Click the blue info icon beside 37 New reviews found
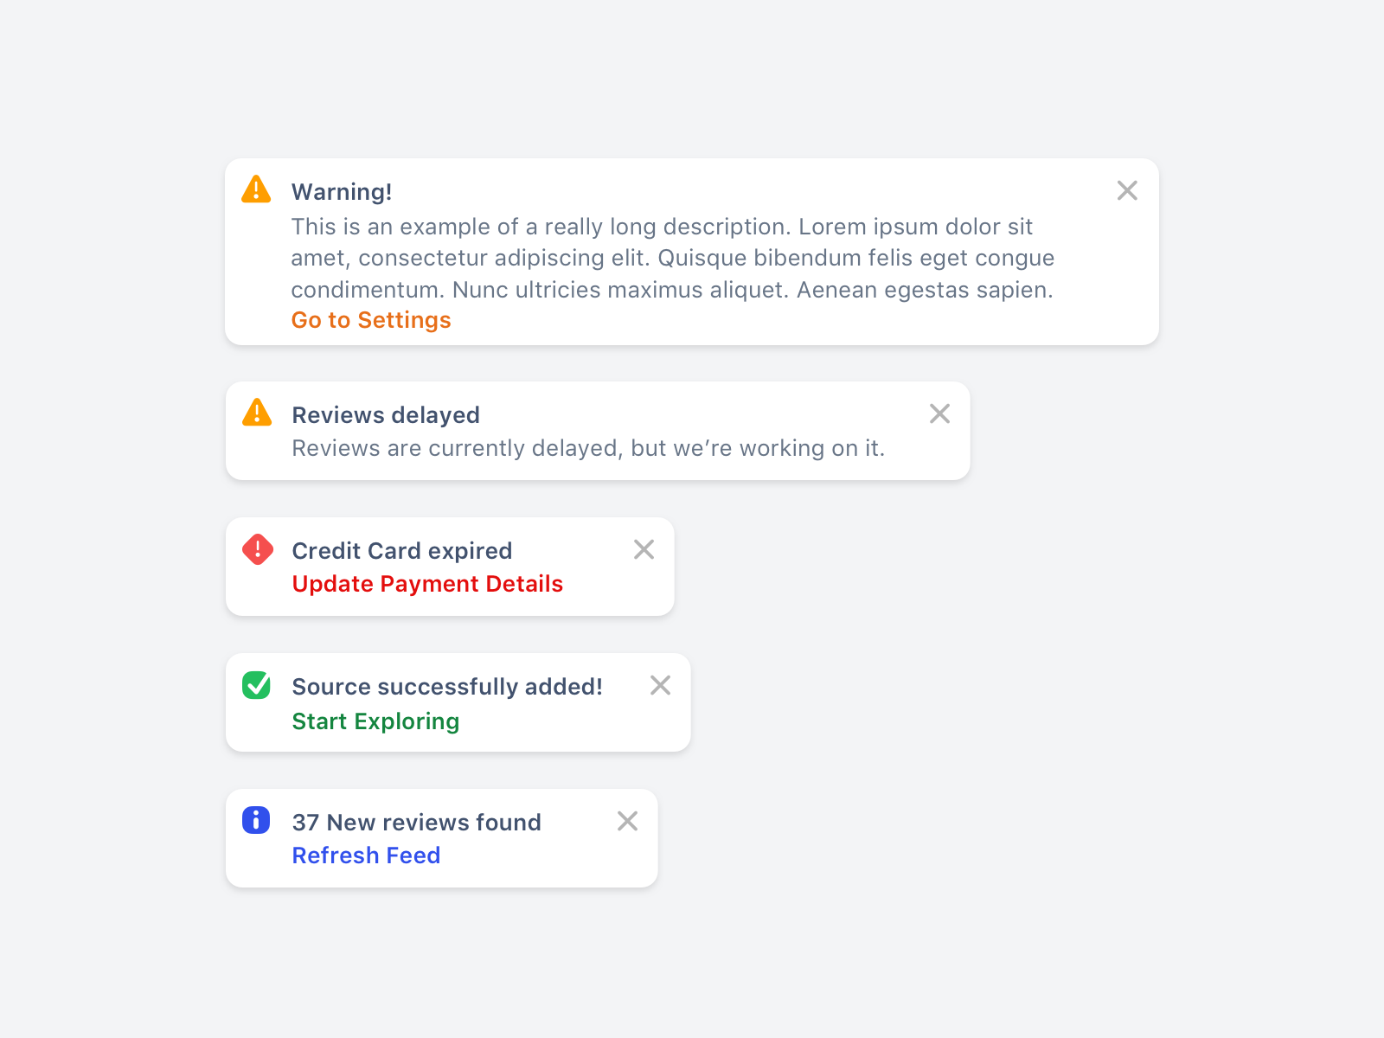This screenshot has height=1038, width=1384. tap(256, 822)
